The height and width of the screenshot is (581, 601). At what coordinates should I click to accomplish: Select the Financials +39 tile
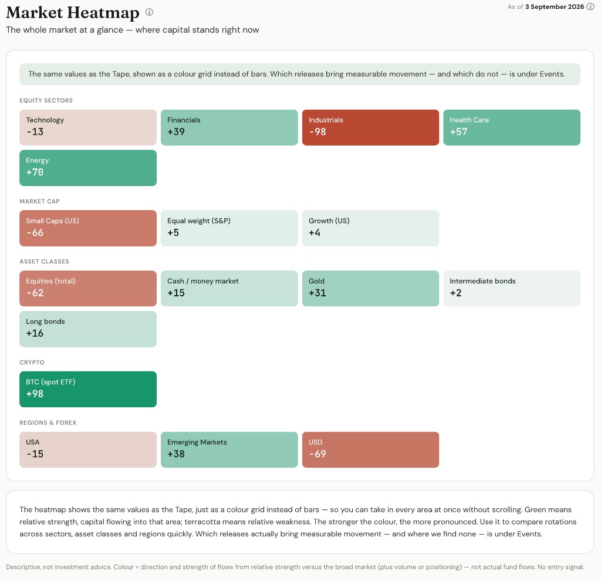229,127
